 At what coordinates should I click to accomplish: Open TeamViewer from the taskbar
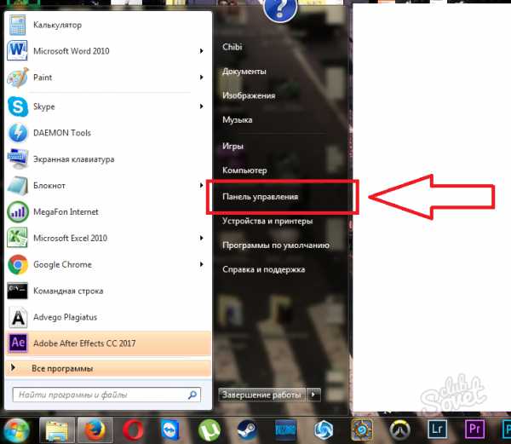click(x=170, y=430)
